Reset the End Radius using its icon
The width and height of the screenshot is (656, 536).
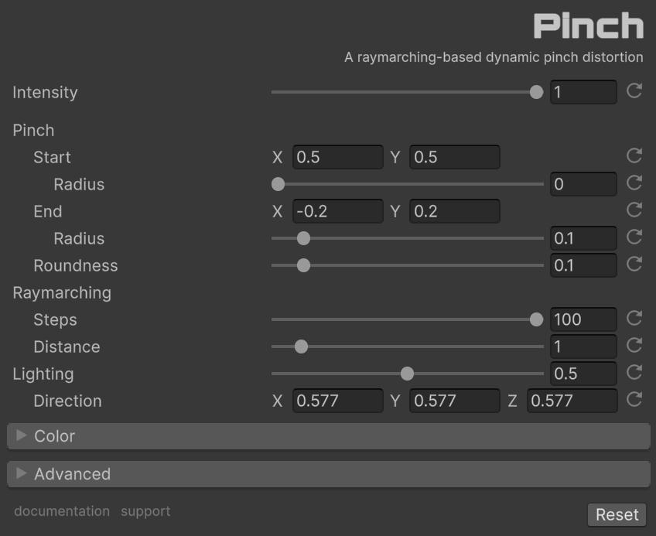[634, 237]
